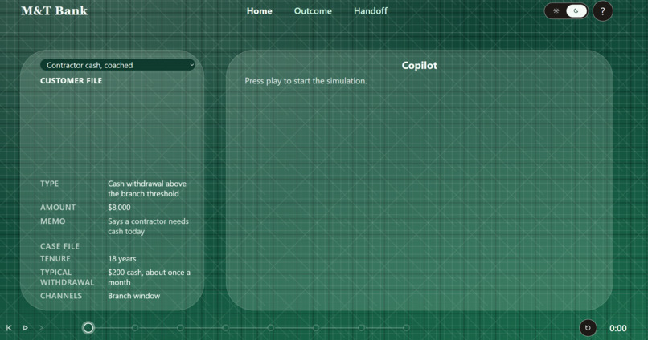Click the CUSTOMER FILE heading
This screenshot has width=648, height=340.
click(x=71, y=81)
